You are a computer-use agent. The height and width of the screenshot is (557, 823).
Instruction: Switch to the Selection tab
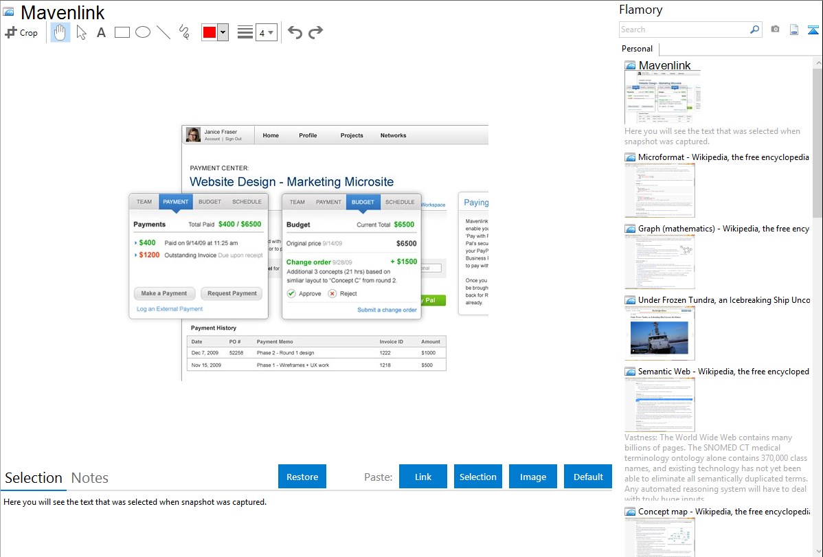click(x=34, y=478)
